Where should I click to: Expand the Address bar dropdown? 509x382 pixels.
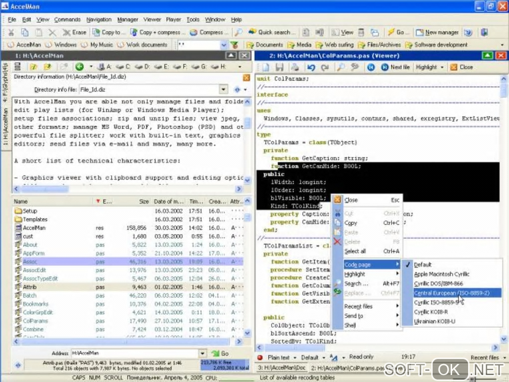point(202,353)
